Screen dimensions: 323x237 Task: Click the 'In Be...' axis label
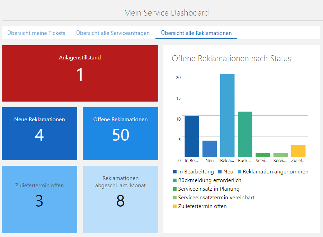(x=191, y=161)
